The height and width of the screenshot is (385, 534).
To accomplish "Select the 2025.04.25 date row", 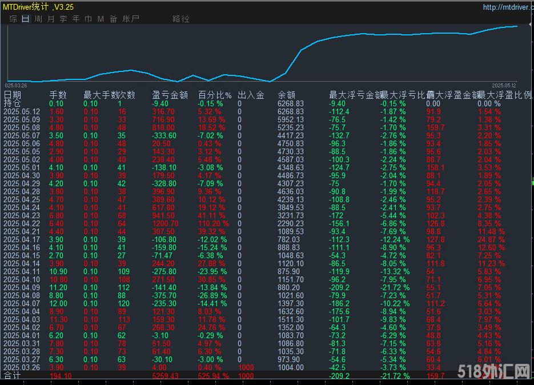I will pos(267,200).
